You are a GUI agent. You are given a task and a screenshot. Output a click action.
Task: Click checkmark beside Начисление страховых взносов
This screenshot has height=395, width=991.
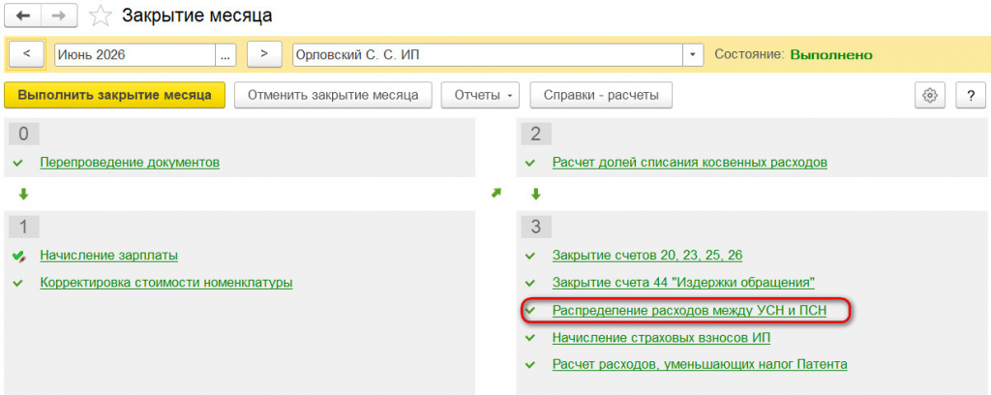[530, 339]
